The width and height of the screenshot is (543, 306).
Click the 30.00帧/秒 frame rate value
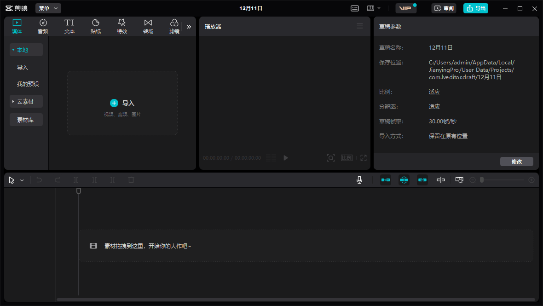click(443, 121)
